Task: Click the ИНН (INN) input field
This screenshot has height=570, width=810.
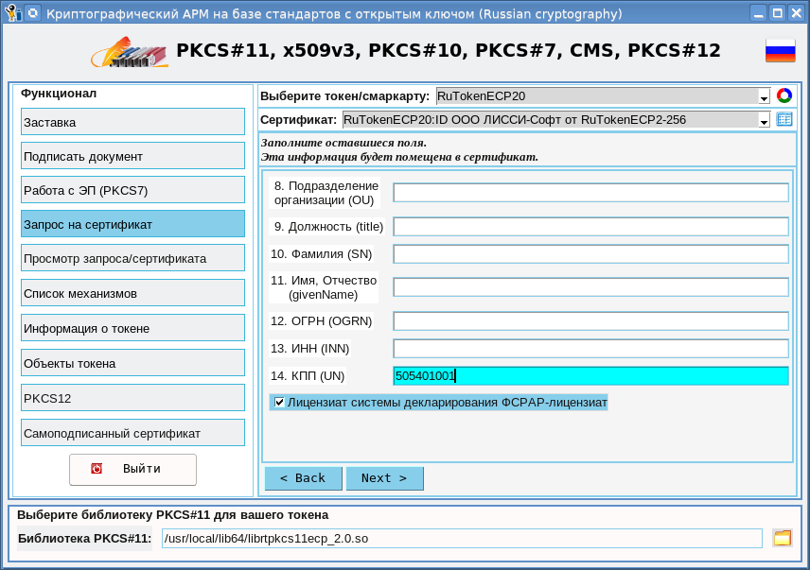Action: tap(591, 348)
